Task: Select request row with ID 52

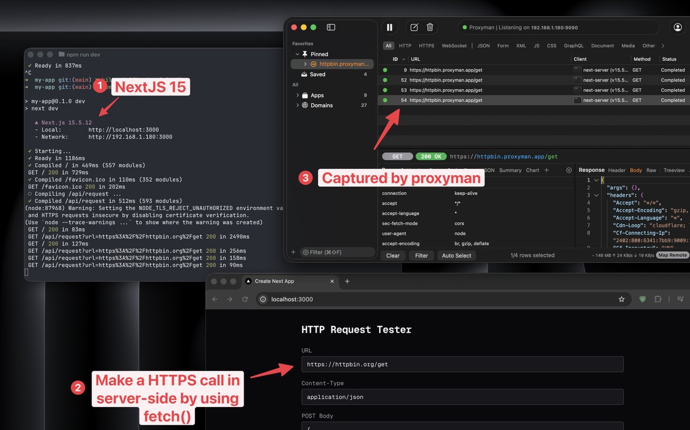Action: (x=534, y=80)
